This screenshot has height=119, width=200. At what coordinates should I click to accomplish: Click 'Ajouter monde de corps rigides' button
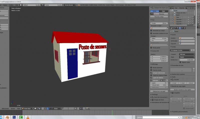[182, 89]
